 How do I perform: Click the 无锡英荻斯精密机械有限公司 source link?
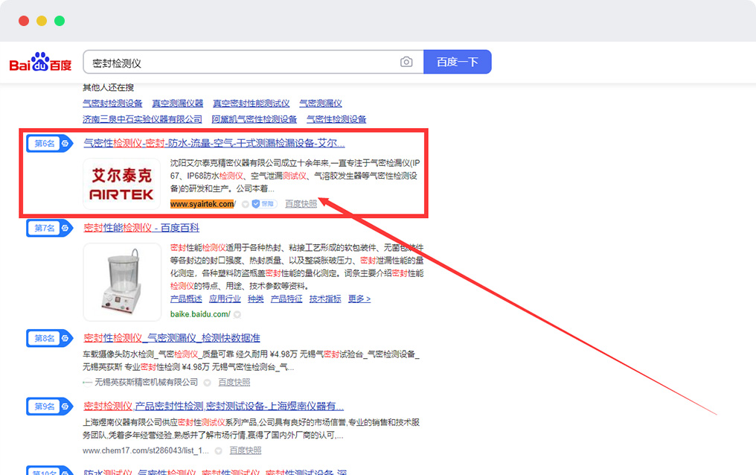146,383
